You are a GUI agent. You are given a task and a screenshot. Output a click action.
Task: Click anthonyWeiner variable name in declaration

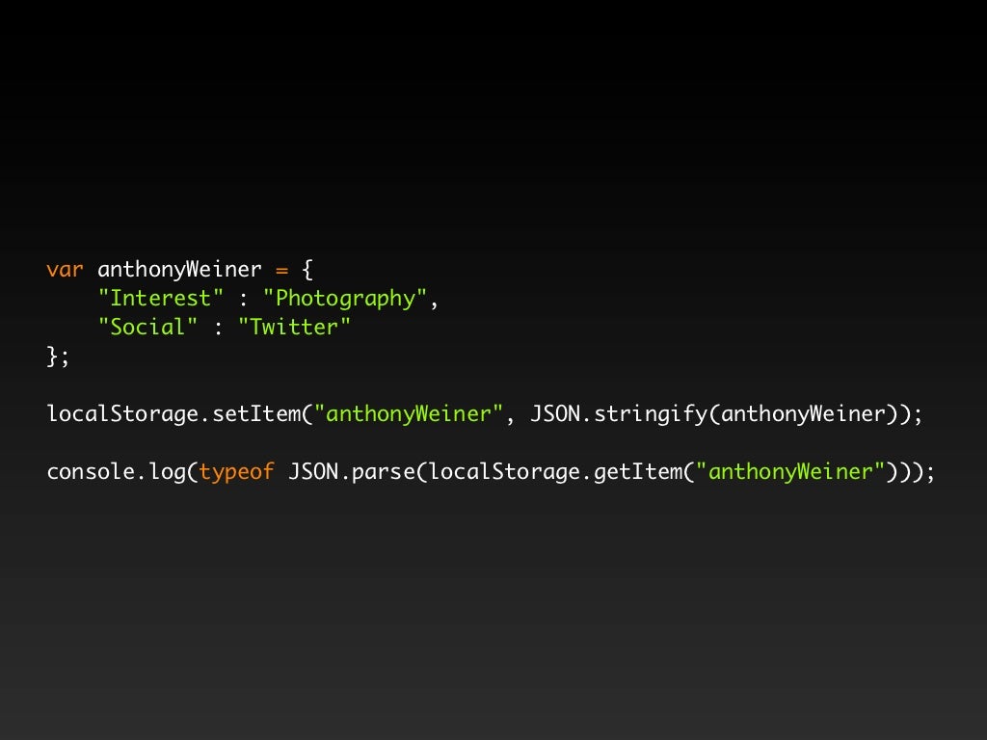point(179,270)
